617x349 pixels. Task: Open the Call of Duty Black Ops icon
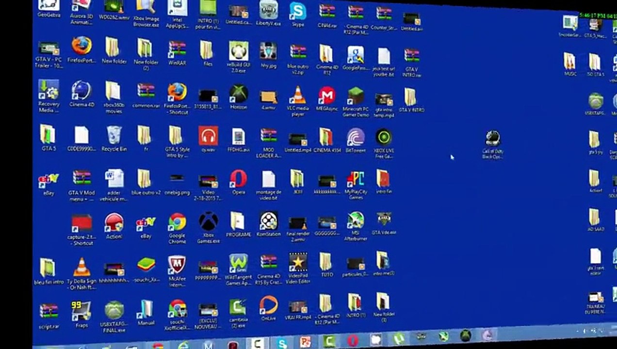coord(493,144)
